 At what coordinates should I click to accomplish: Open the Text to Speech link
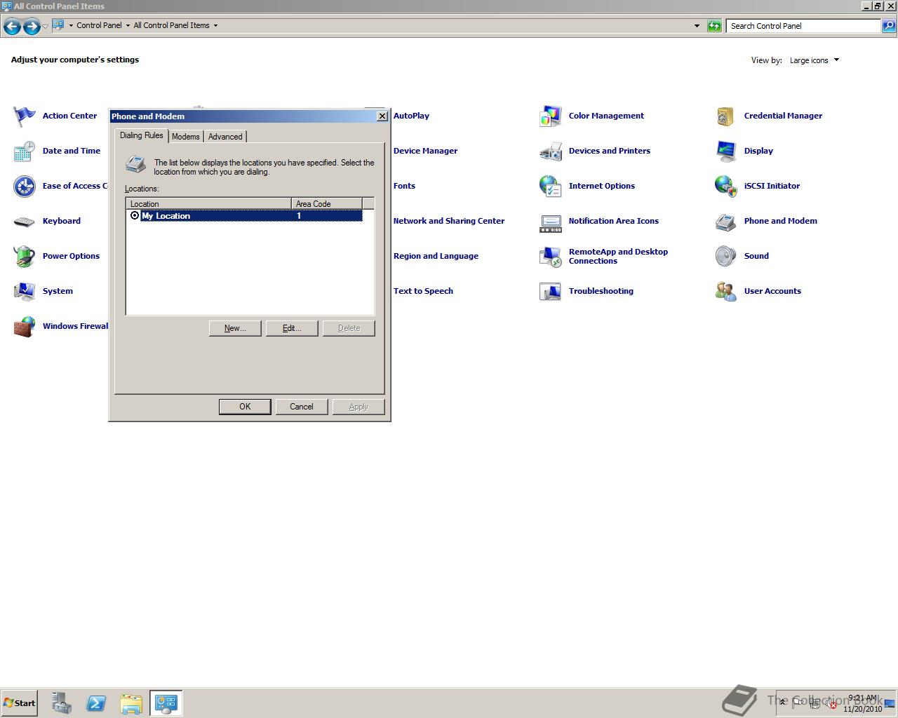click(423, 291)
